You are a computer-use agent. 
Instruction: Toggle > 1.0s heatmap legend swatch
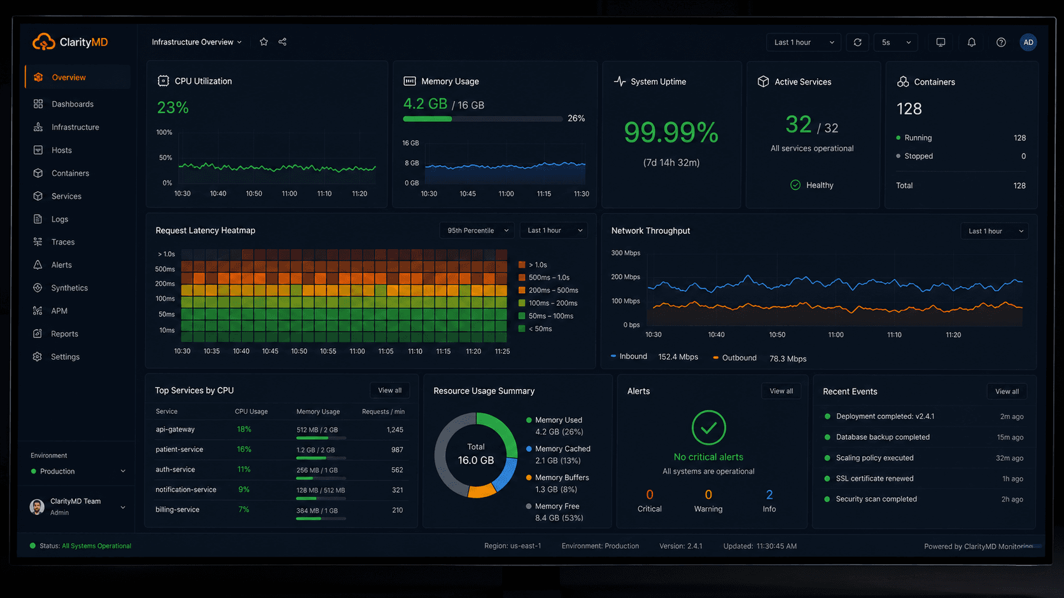point(522,265)
